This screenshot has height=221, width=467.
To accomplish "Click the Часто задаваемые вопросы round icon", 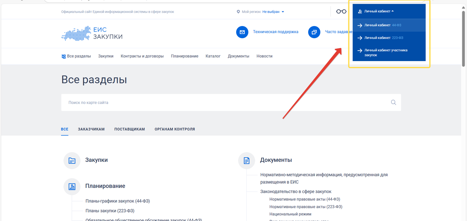I will pos(314,32).
